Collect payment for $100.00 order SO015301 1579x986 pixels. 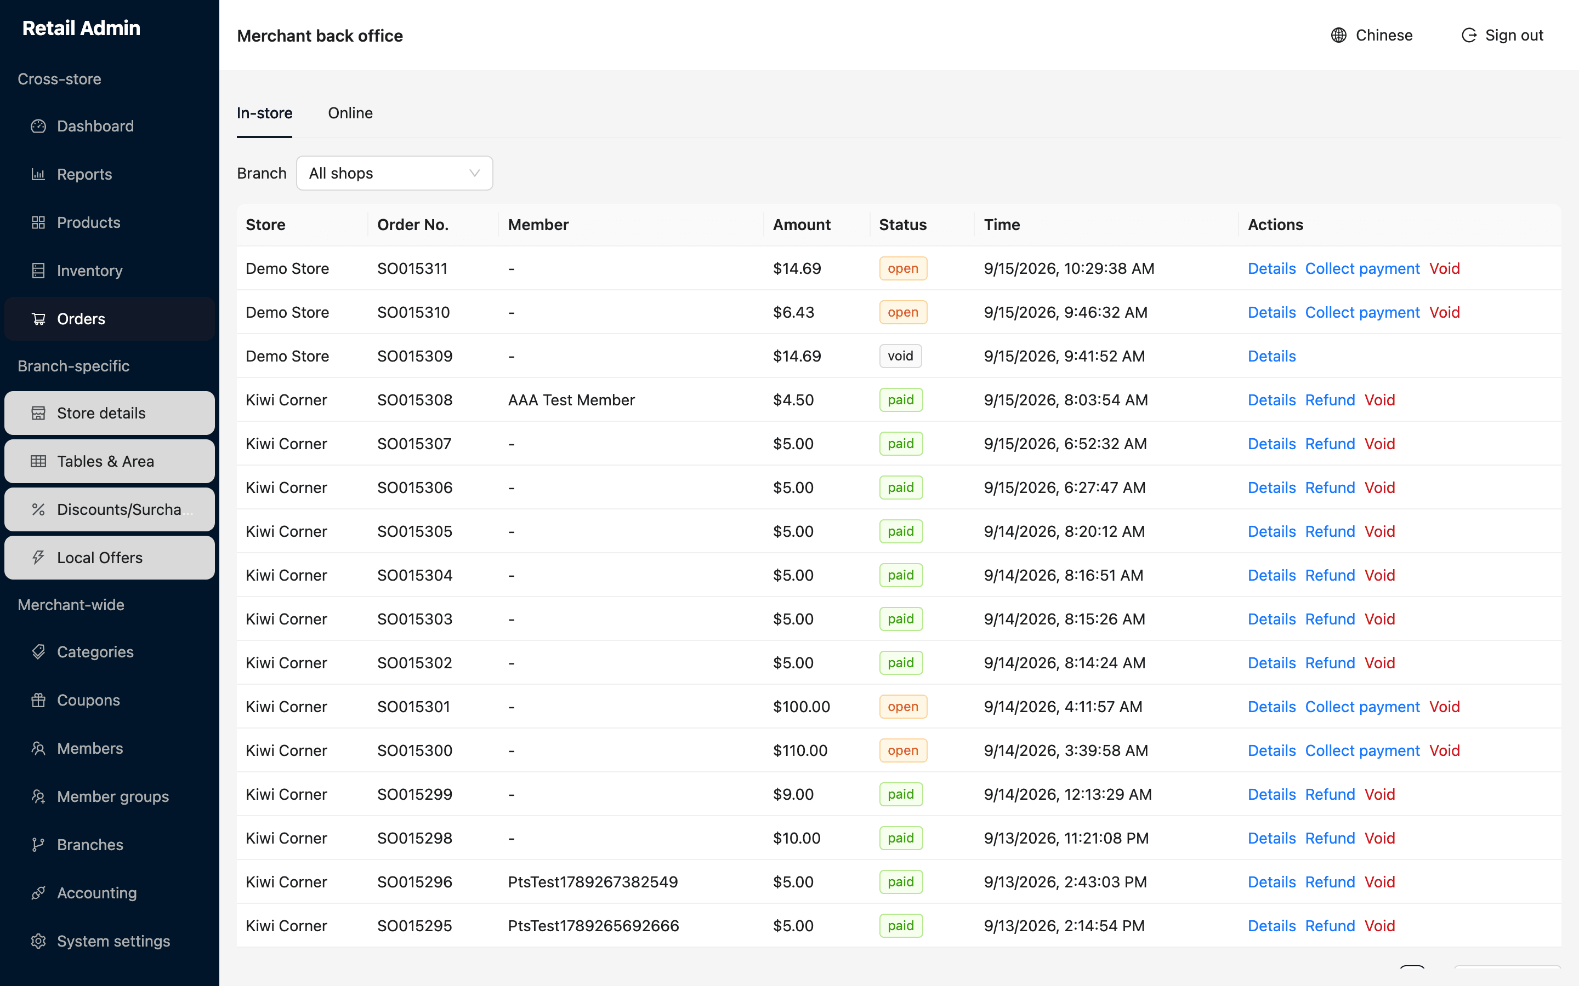(x=1362, y=707)
